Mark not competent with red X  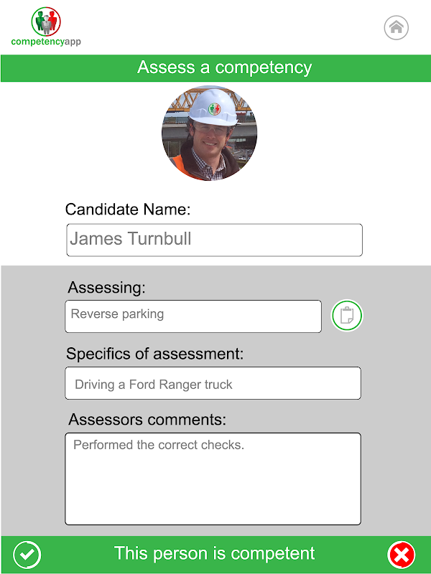402,555
